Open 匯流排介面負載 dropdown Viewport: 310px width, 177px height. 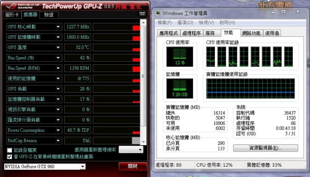[x=58, y=120]
